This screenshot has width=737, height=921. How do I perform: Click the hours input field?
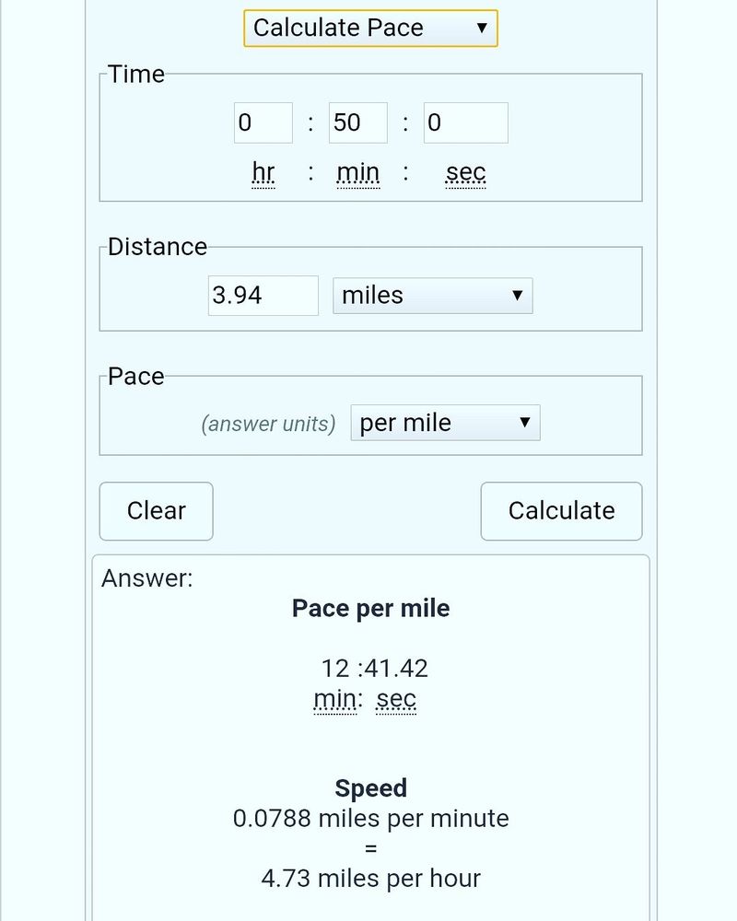click(x=263, y=122)
